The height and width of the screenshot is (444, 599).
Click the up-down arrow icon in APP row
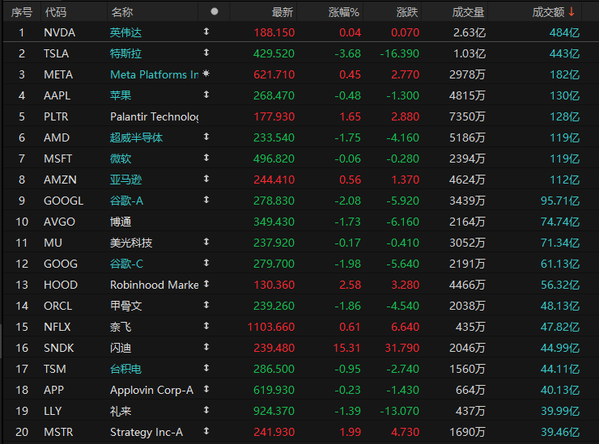coord(206,389)
